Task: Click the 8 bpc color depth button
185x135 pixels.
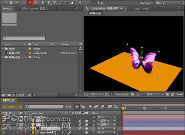Action: click(x=21, y=95)
